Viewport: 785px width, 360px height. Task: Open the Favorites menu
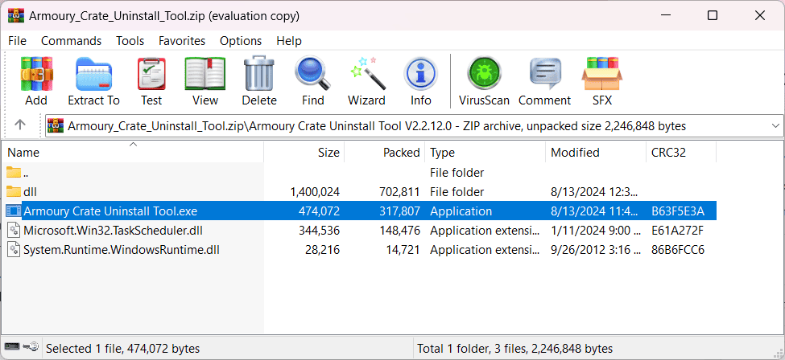pos(182,41)
